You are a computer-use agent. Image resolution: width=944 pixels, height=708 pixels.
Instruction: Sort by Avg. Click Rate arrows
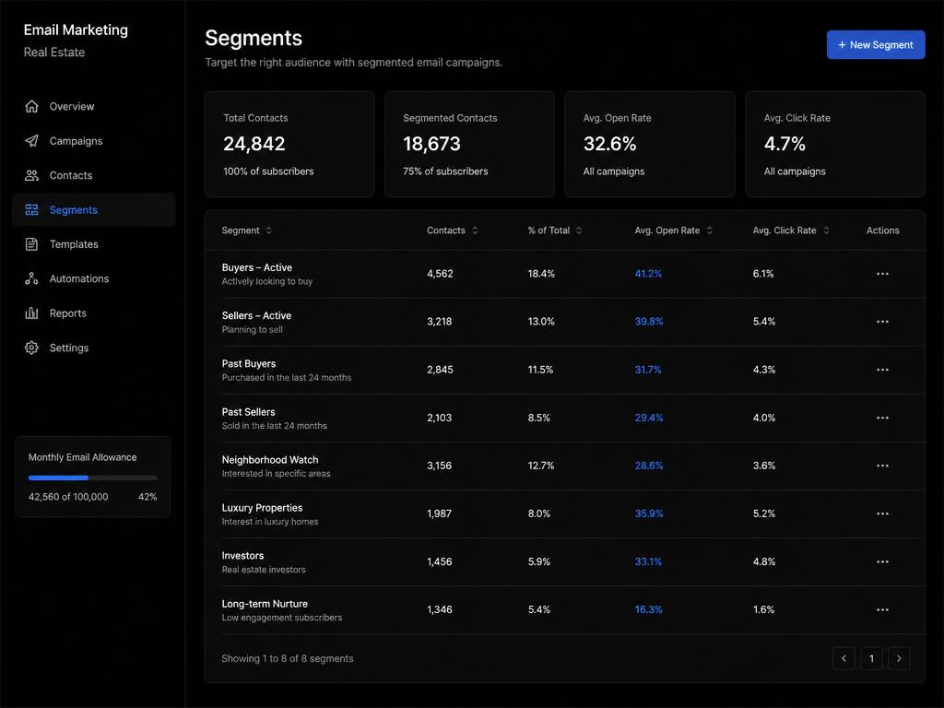pos(826,230)
